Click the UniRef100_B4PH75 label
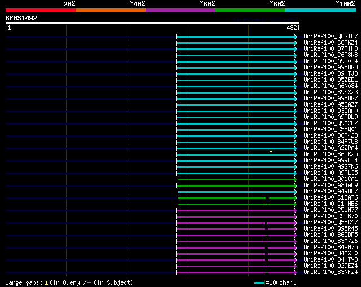361x287 pixels. coord(331,248)
